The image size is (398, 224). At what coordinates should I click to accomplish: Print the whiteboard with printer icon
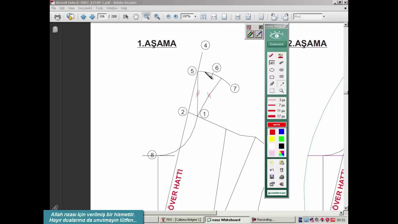pos(282,177)
